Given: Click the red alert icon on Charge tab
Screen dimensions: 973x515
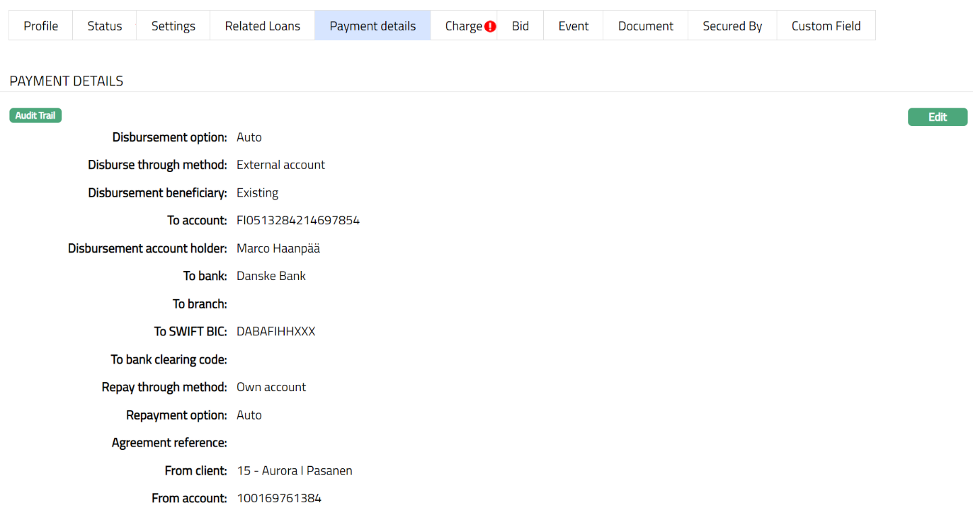Looking at the screenshot, I should click(x=490, y=26).
